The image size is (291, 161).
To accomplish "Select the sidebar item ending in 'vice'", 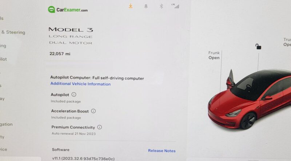I will [x=4, y=149].
